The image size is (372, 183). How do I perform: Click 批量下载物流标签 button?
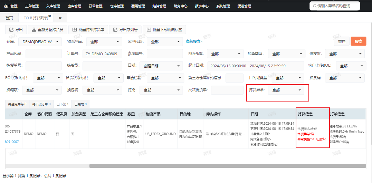[164, 30]
